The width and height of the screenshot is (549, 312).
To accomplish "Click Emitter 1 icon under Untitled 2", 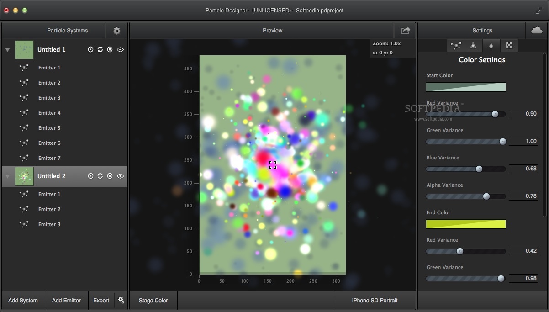I will [24, 194].
